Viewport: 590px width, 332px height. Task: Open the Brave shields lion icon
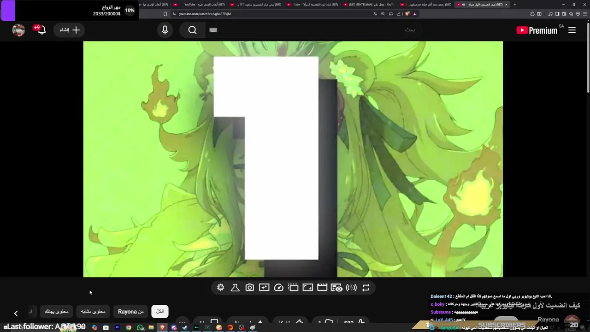pos(407,14)
